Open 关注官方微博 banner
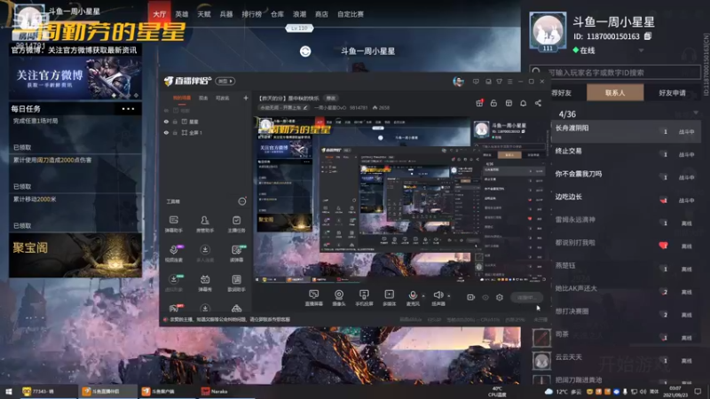Image resolution: width=710 pixels, height=399 pixels. point(75,78)
